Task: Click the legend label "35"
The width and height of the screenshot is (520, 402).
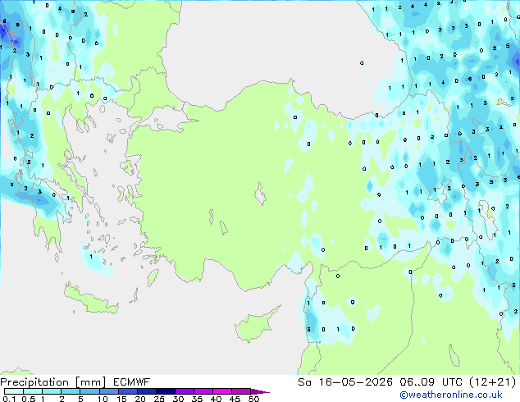Action: click(197, 399)
